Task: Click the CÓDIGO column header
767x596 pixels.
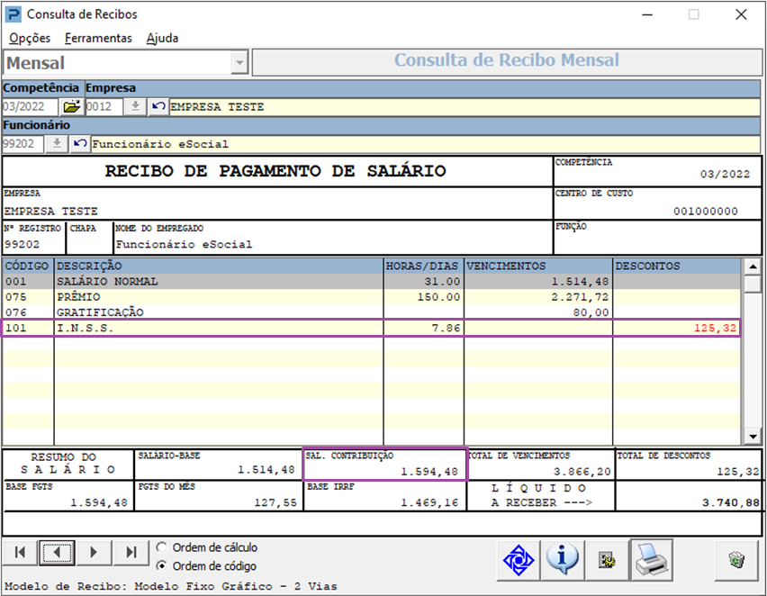Action: click(27, 266)
